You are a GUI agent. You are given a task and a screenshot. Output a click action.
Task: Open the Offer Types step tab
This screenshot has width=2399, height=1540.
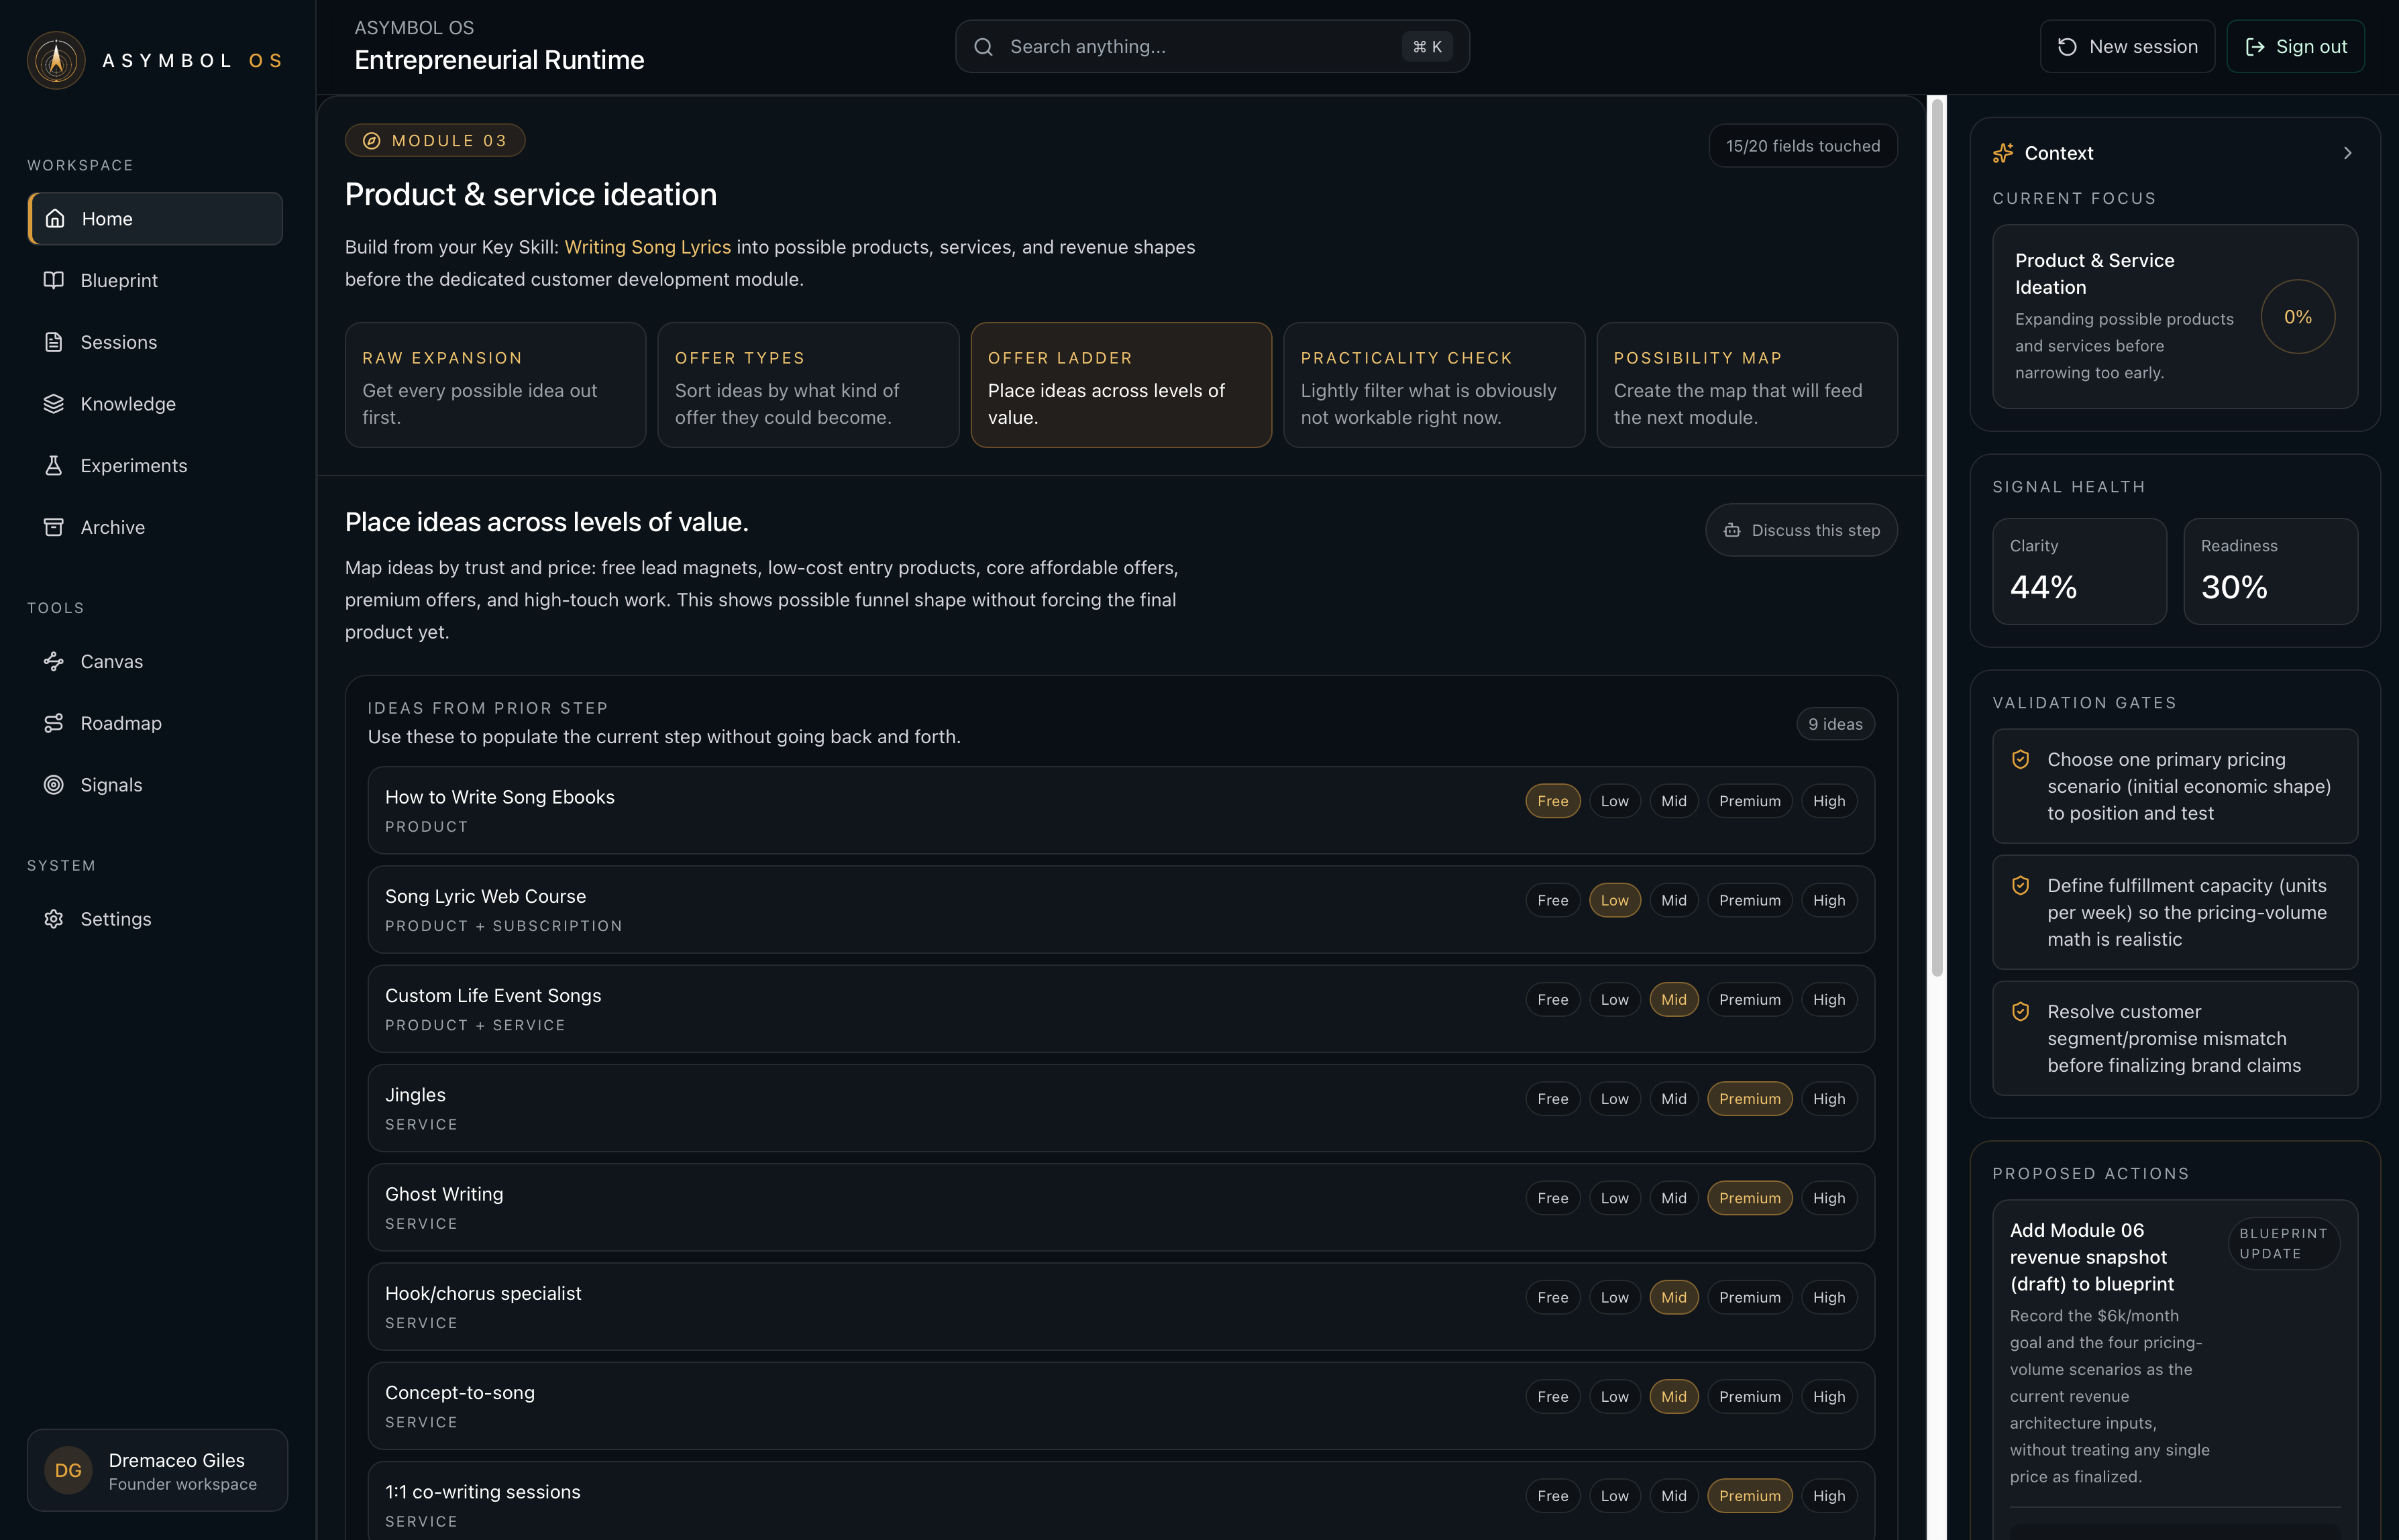tap(808, 385)
